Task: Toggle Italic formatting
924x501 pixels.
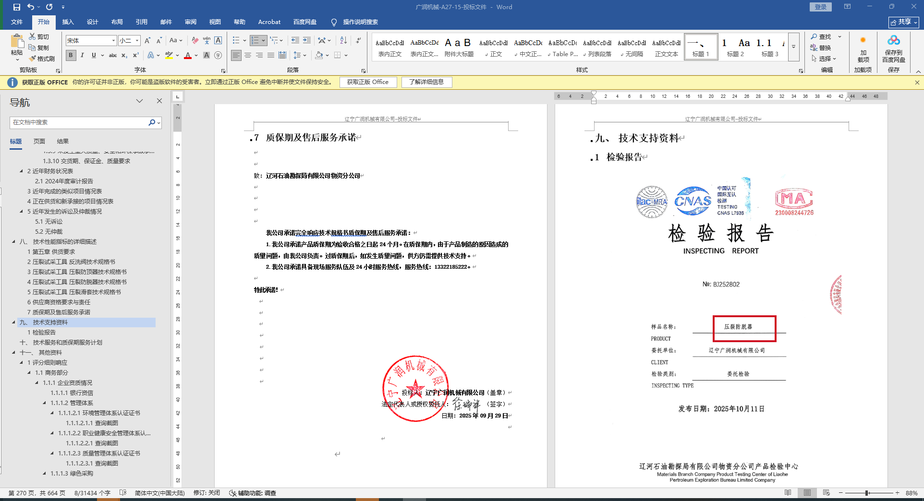Action: (82, 55)
